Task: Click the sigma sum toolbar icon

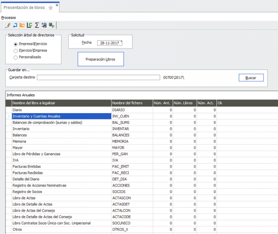Action: (37, 25)
